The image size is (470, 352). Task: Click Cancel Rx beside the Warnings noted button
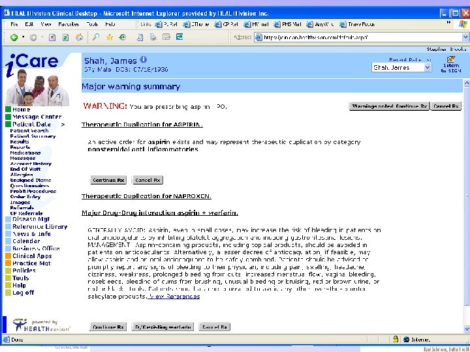[x=446, y=106]
